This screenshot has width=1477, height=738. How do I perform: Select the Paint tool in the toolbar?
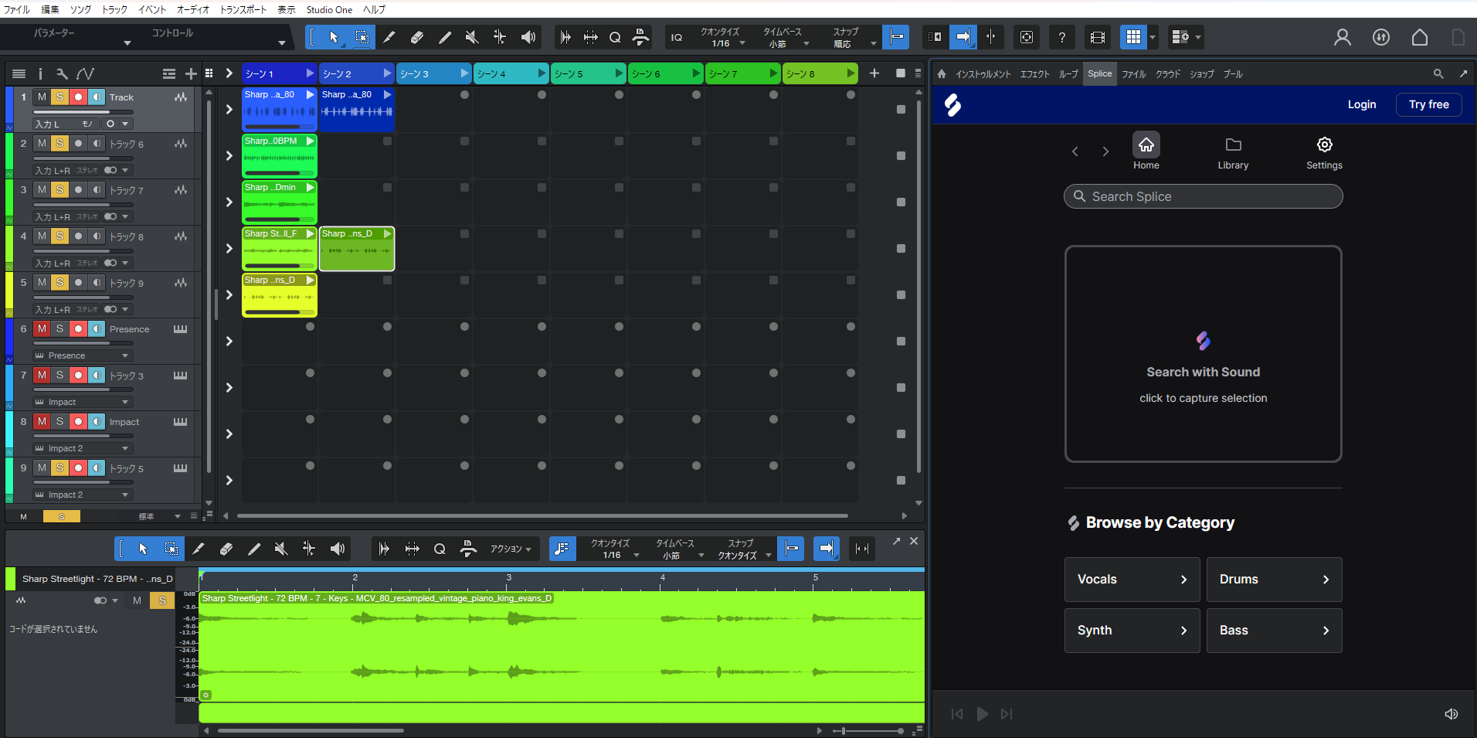click(390, 36)
